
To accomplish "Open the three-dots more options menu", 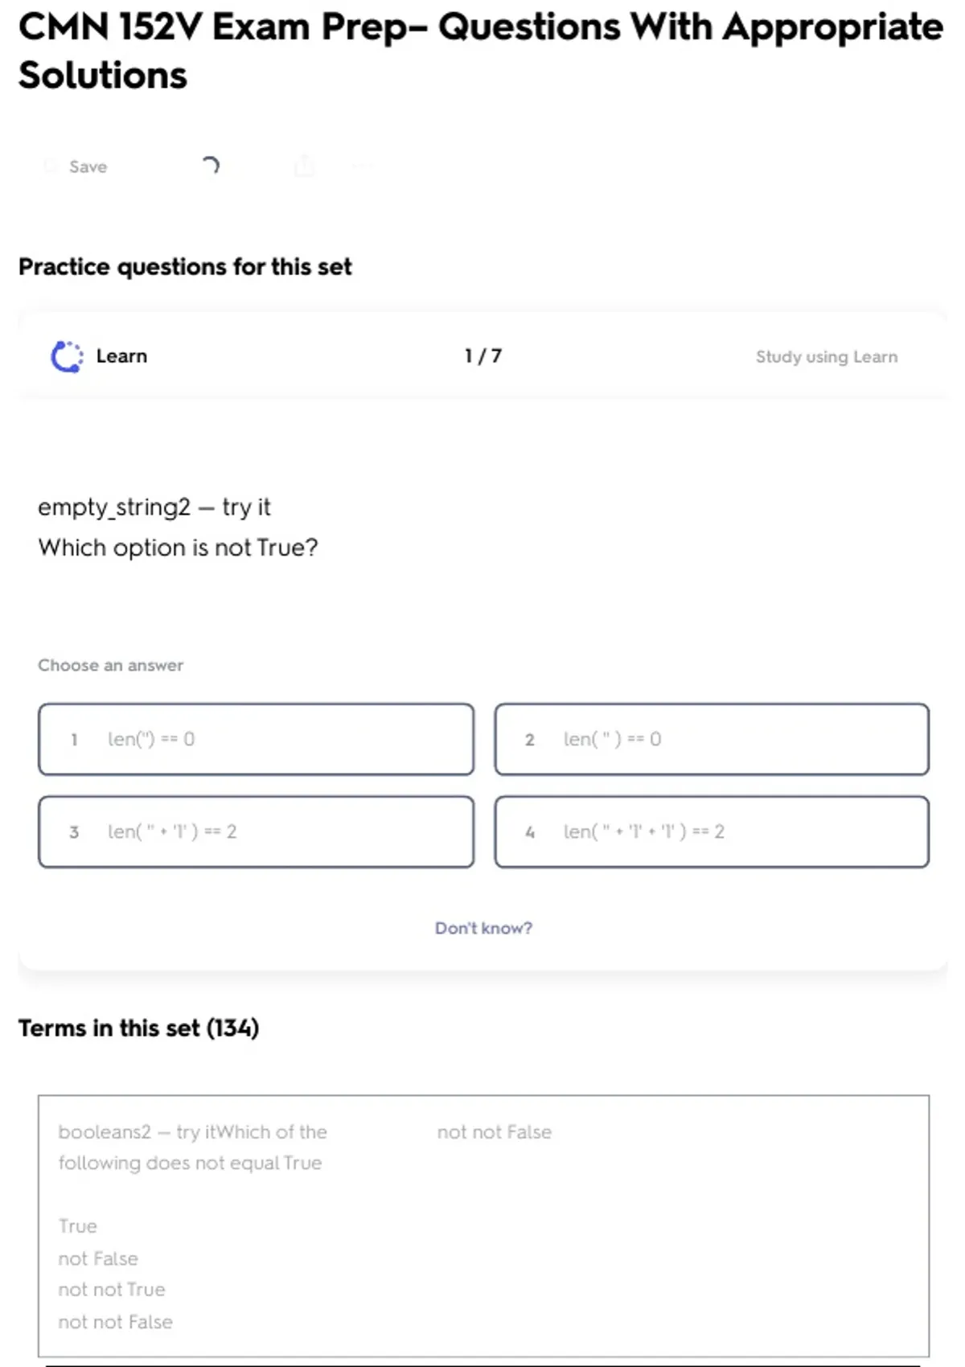I will pos(361,166).
